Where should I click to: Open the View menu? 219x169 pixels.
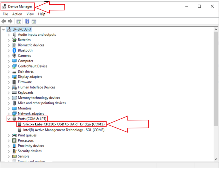tap(30, 14)
